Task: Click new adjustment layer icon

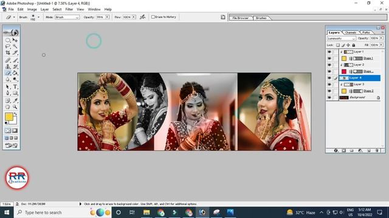Action: (x=360, y=150)
